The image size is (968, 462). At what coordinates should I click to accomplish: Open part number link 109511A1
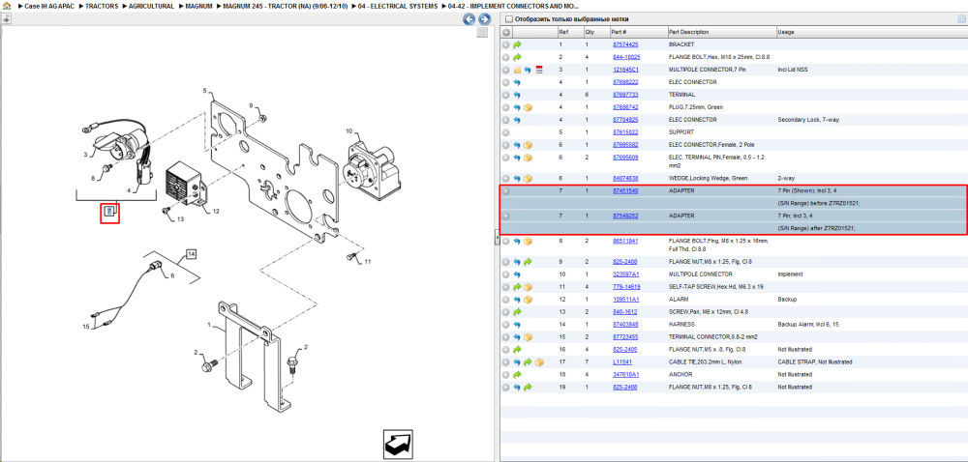point(625,300)
